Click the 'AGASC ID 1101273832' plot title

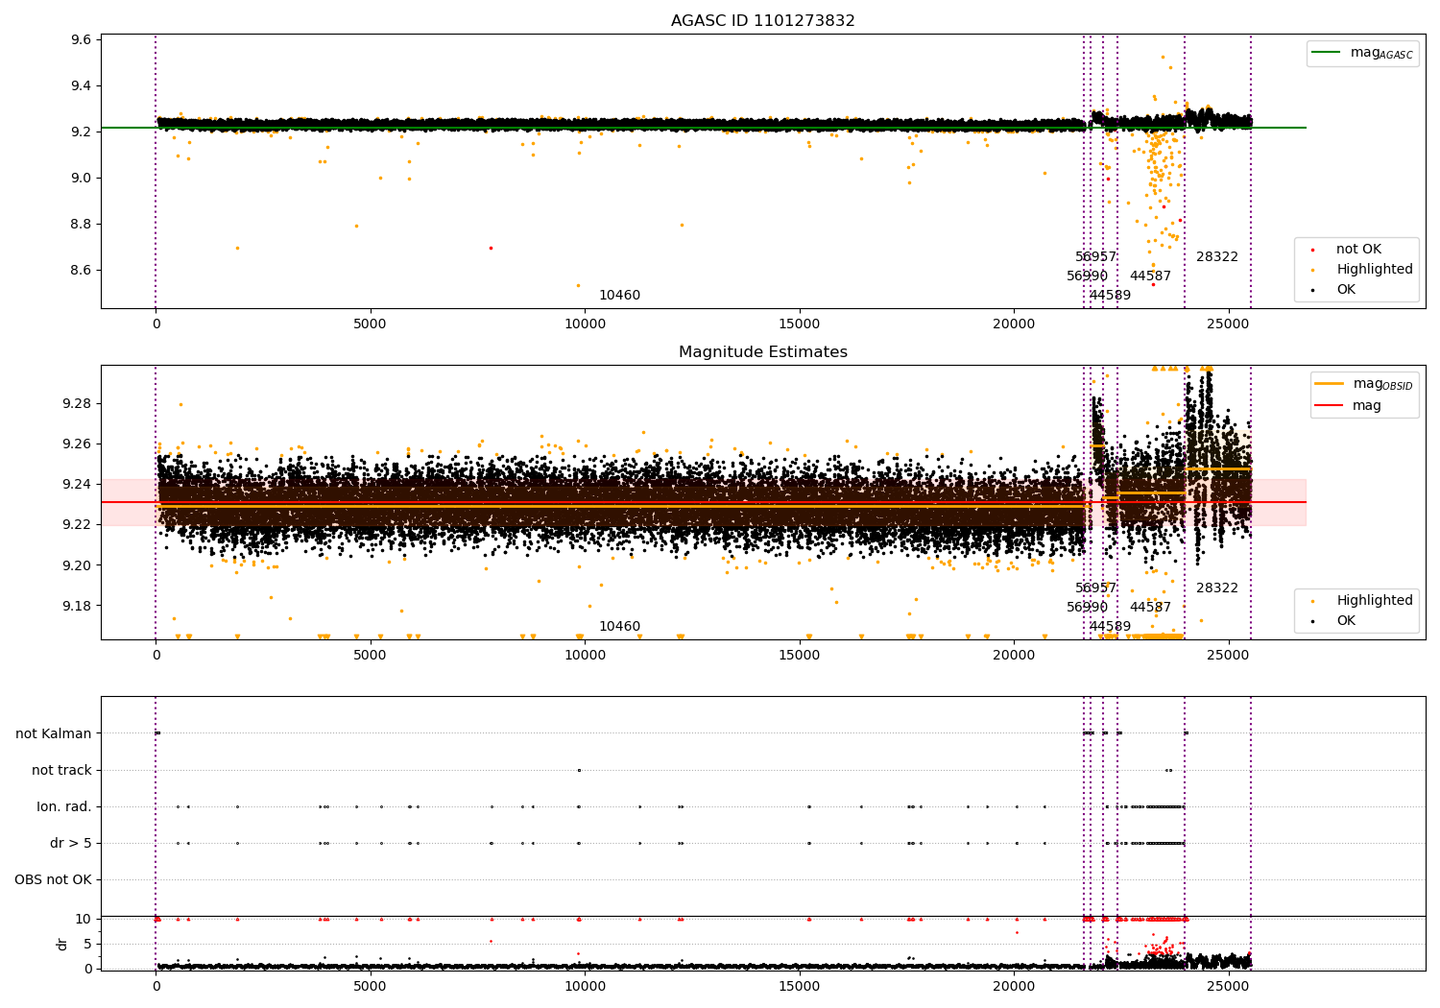[x=762, y=21]
